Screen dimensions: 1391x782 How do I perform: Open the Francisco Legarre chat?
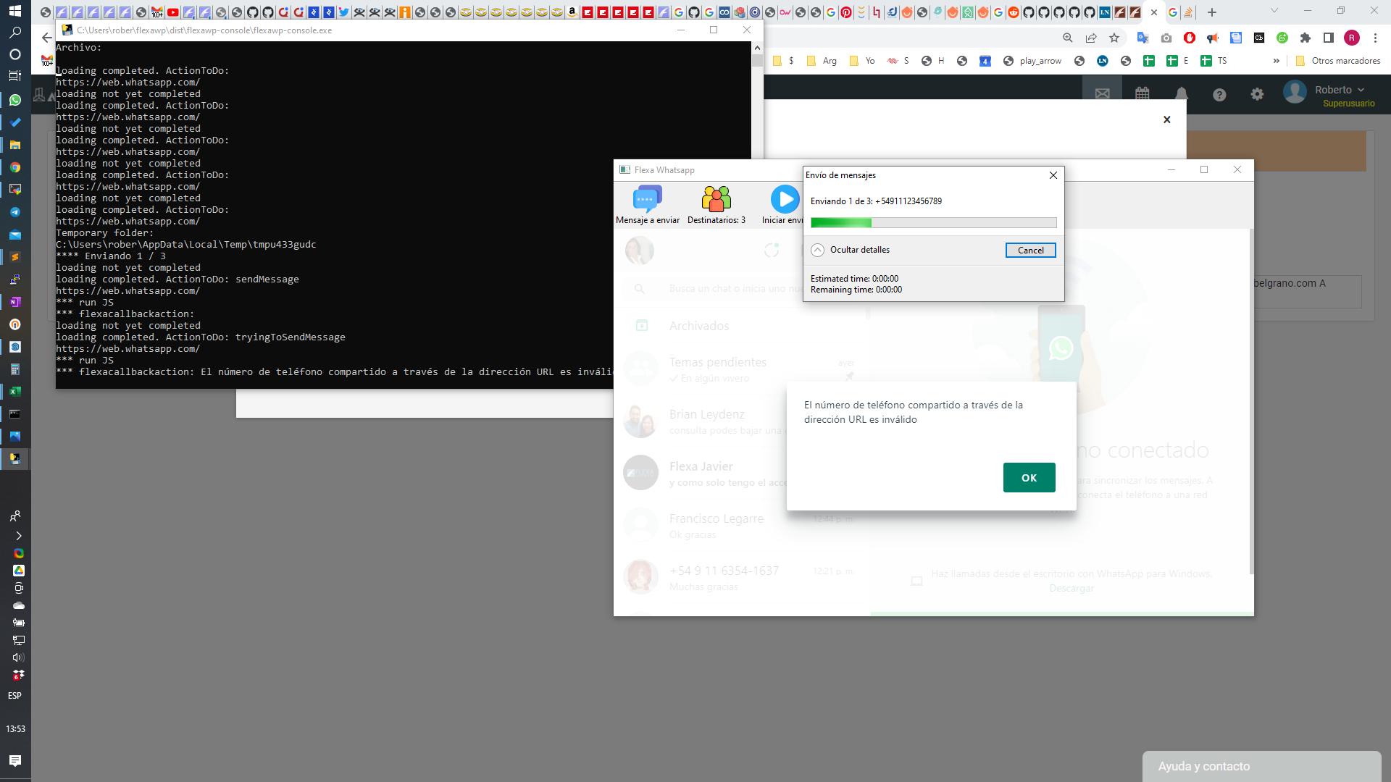(742, 526)
